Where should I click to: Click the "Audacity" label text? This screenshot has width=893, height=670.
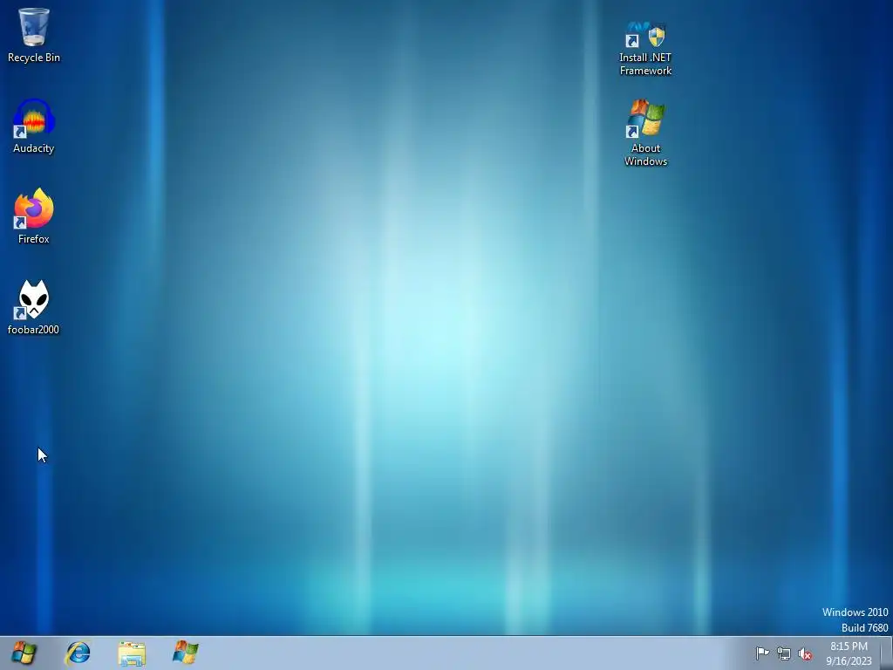(34, 148)
